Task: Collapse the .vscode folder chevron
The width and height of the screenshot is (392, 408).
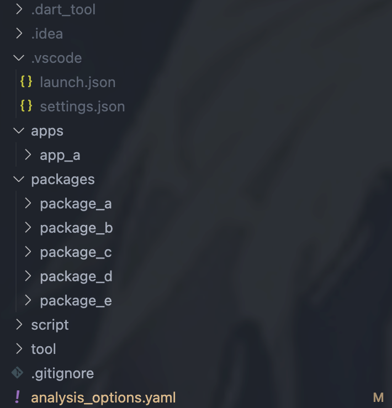Action: (x=19, y=58)
